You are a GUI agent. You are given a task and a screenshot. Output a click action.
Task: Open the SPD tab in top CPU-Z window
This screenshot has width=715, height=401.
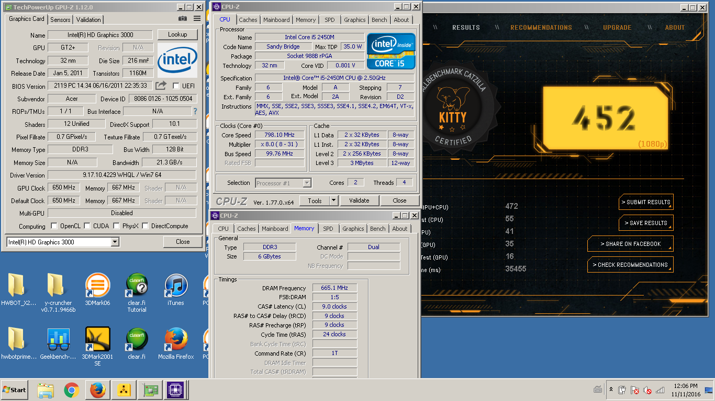click(329, 20)
